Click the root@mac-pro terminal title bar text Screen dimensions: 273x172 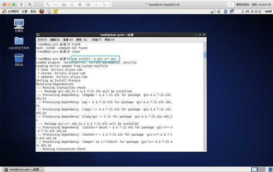[x=117, y=35]
